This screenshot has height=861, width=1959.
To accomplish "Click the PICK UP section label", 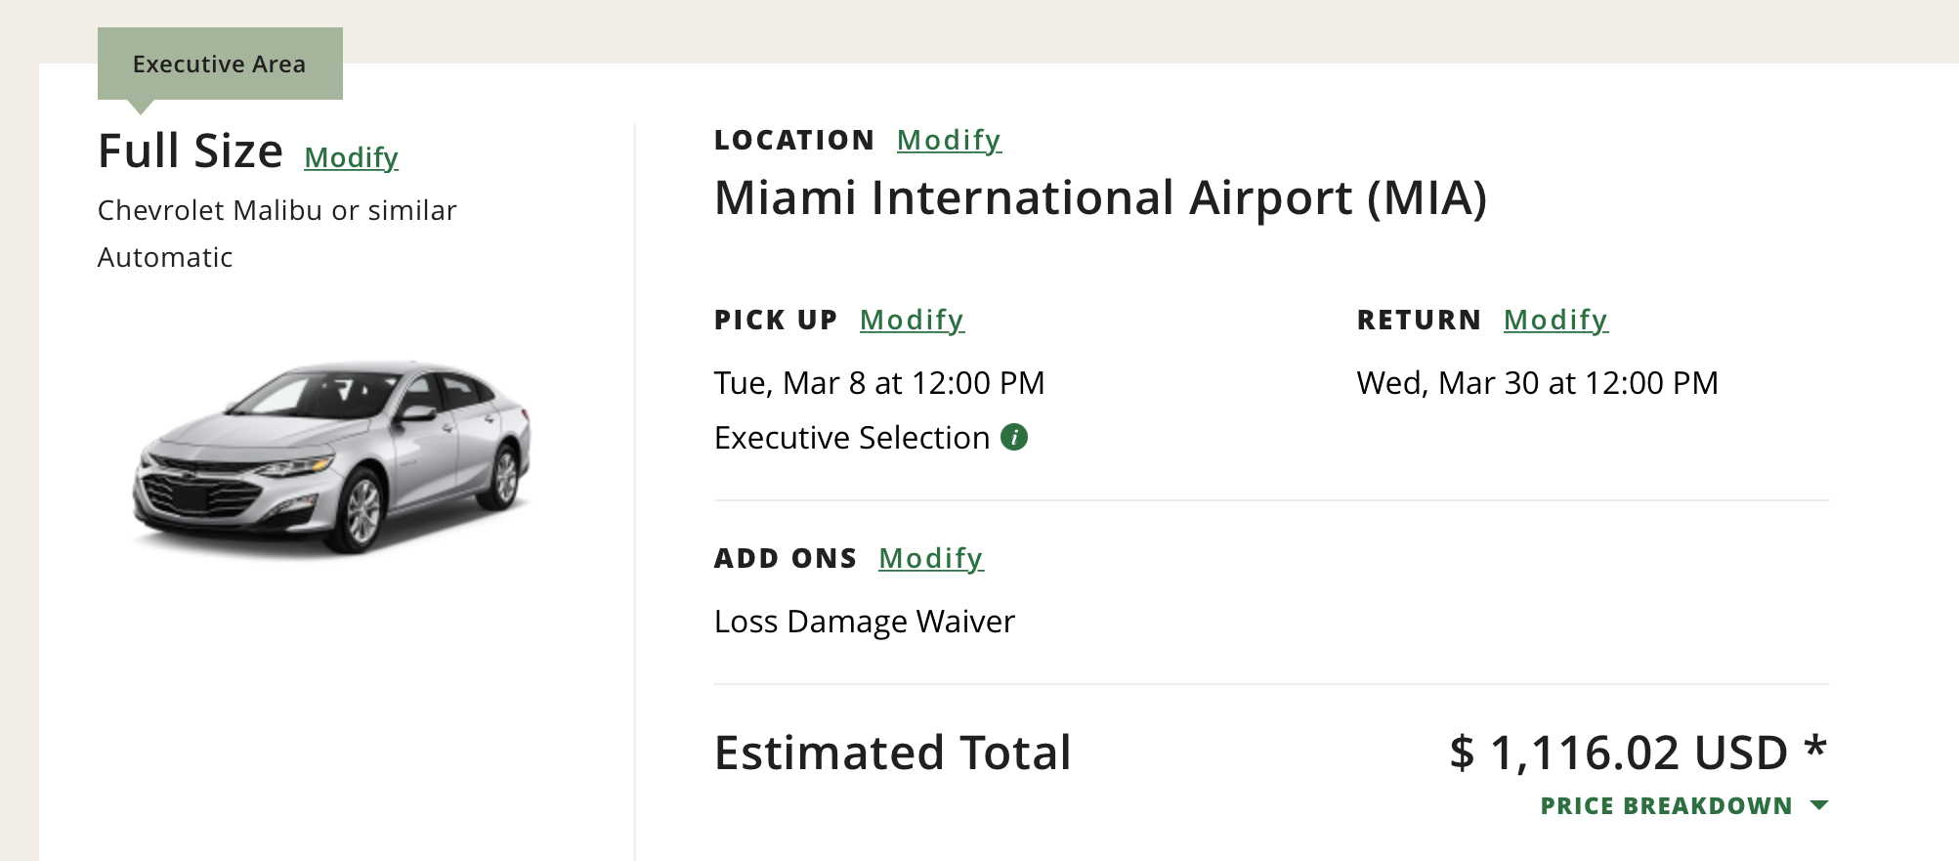I will point(776,320).
